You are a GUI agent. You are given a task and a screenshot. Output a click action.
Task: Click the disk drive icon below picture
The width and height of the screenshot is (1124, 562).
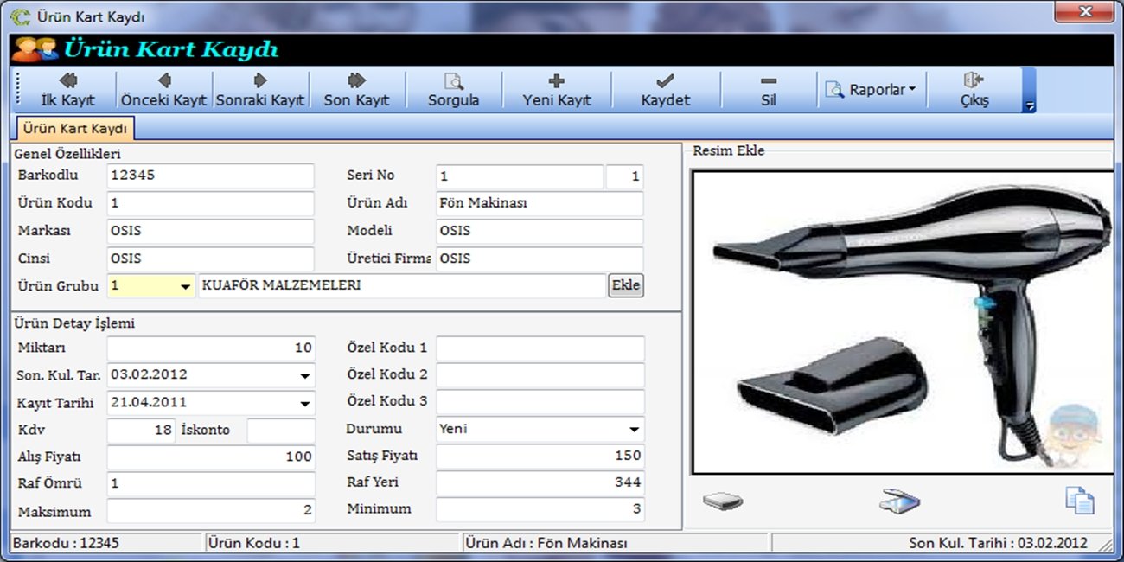pyautogui.click(x=722, y=501)
